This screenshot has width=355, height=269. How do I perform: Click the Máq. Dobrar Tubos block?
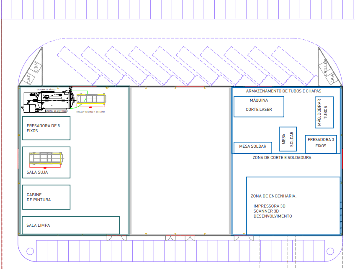[x=324, y=112]
